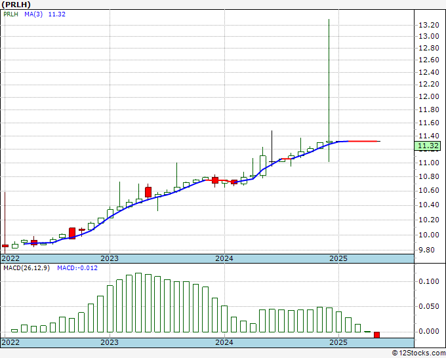
Task: Click the tallest MACD histogram bar in 2023
Action: click(138, 302)
